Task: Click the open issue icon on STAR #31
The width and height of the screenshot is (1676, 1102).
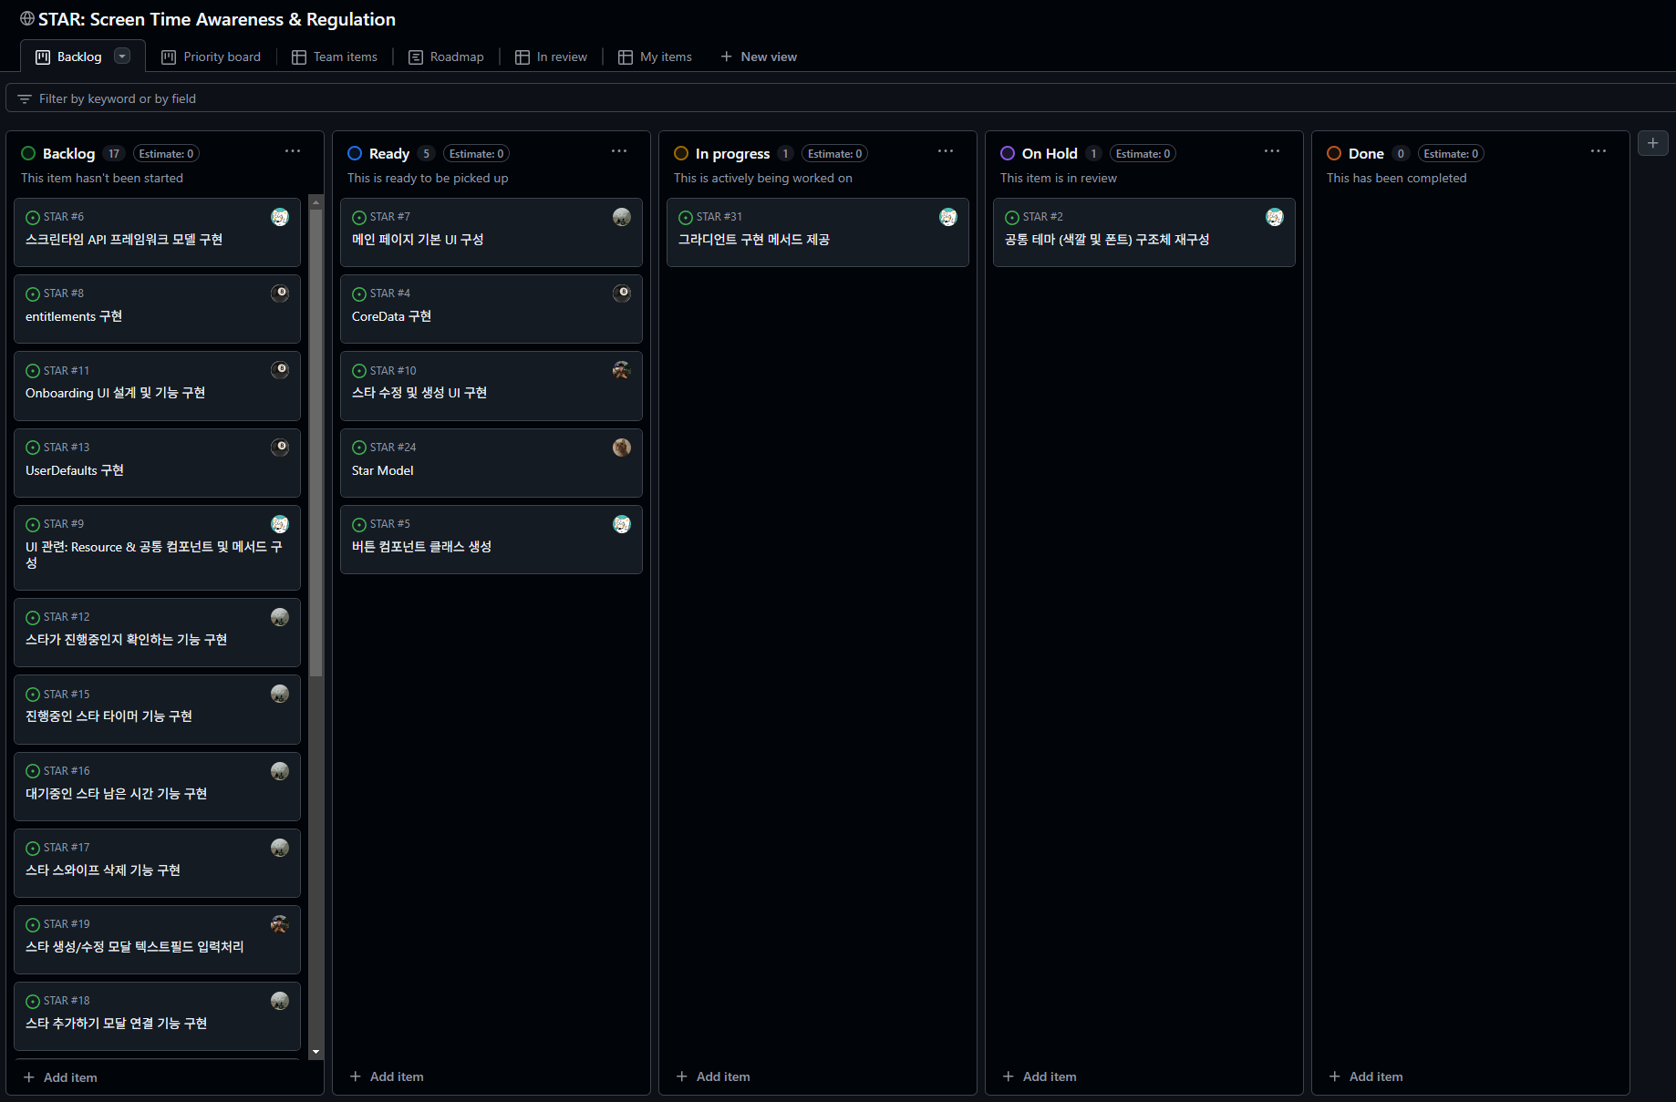Action: pyautogui.click(x=686, y=217)
